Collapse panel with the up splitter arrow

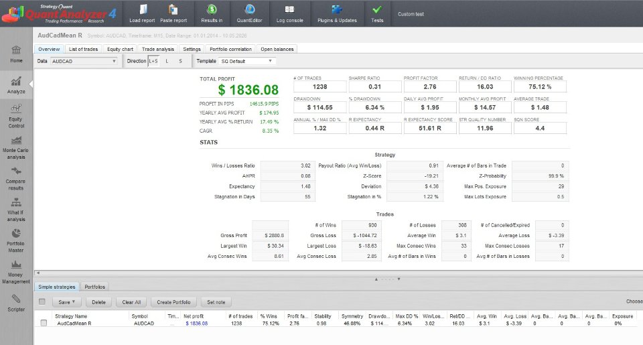tap(376, 279)
